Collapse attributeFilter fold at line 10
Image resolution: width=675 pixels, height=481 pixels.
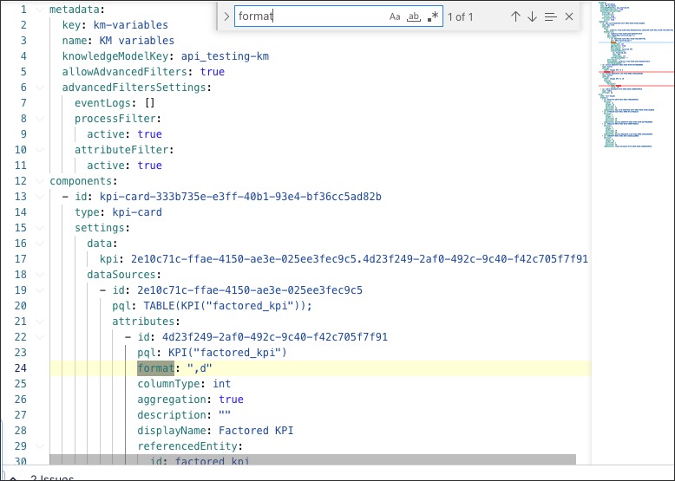(40, 150)
